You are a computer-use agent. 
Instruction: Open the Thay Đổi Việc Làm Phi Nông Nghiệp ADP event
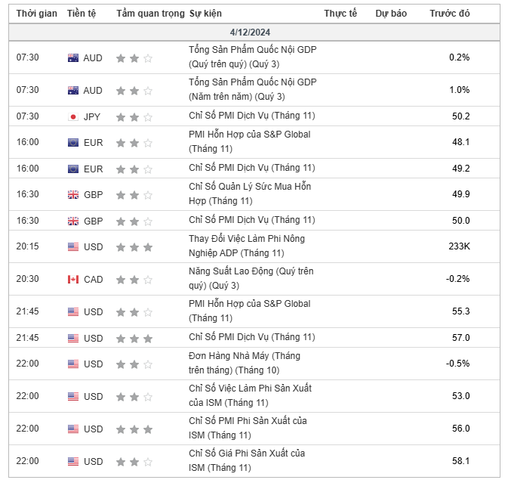coord(246,246)
